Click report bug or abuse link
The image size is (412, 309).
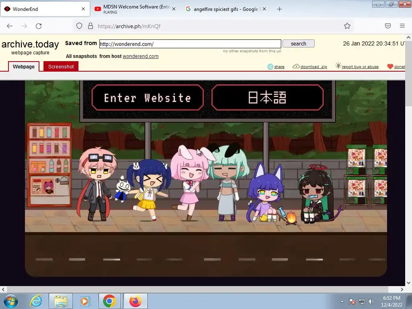click(360, 67)
